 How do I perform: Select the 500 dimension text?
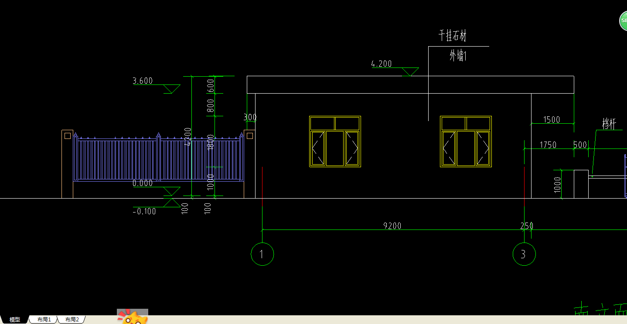pos(580,145)
